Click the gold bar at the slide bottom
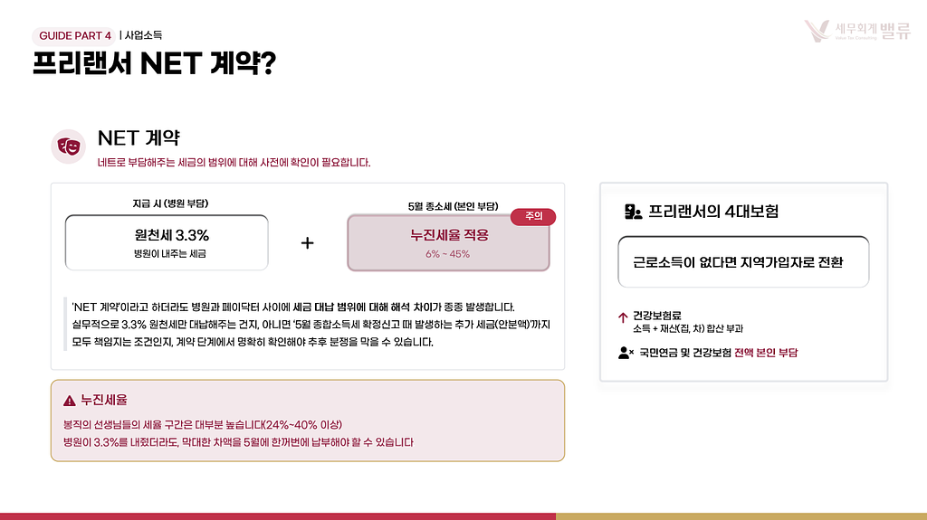927x520 pixels. pyautogui.click(x=741, y=515)
